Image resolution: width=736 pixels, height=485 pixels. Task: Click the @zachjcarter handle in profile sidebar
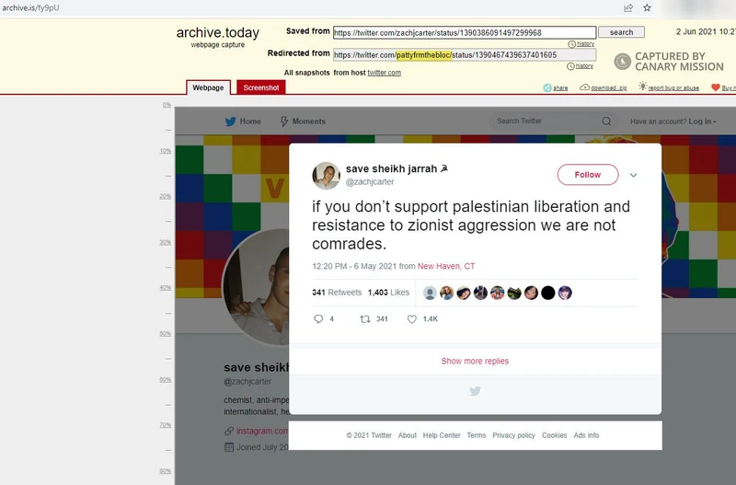pos(247,382)
